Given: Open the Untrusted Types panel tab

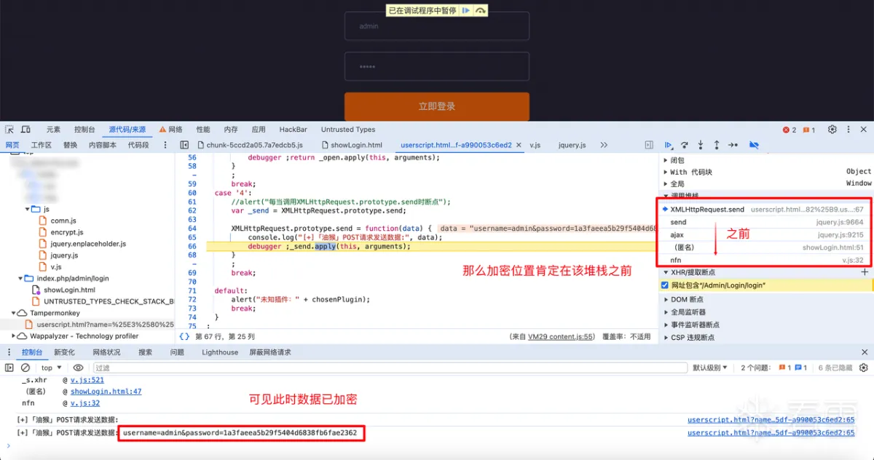Looking at the screenshot, I should click(348, 130).
